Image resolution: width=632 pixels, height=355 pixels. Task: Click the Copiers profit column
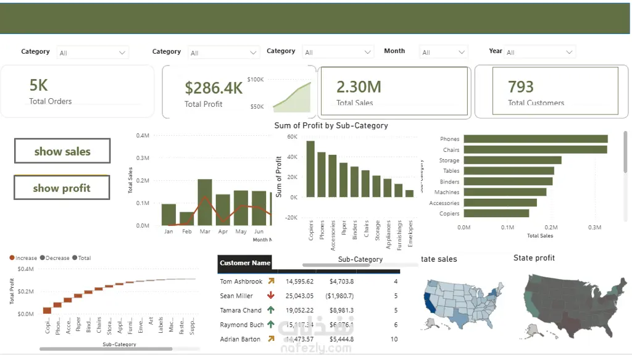(310, 169)
